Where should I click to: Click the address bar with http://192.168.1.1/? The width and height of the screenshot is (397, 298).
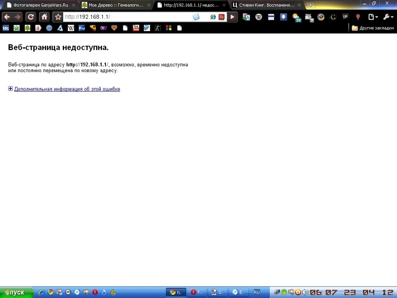pyautogui.click(x=127, y=17)
